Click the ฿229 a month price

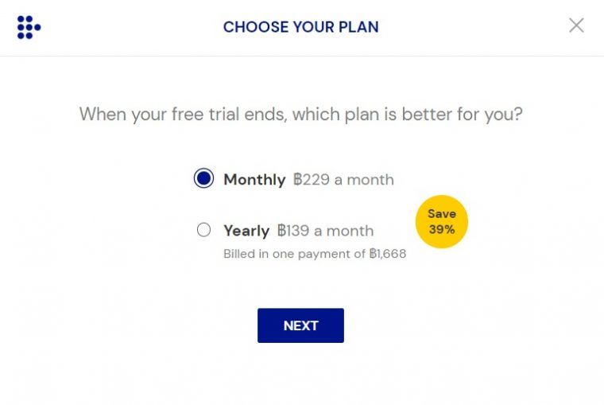point(343,179)
